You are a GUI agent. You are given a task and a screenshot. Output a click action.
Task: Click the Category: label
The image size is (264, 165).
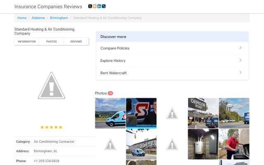23,141
